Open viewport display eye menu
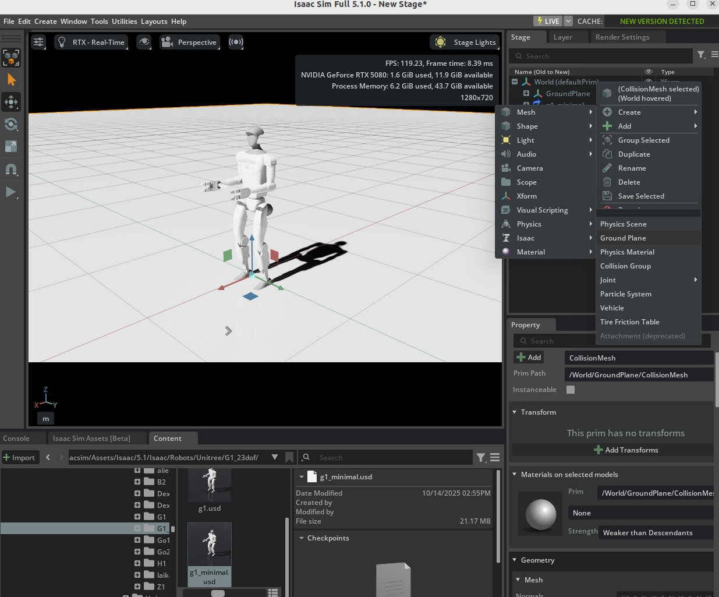 point(144,42)
